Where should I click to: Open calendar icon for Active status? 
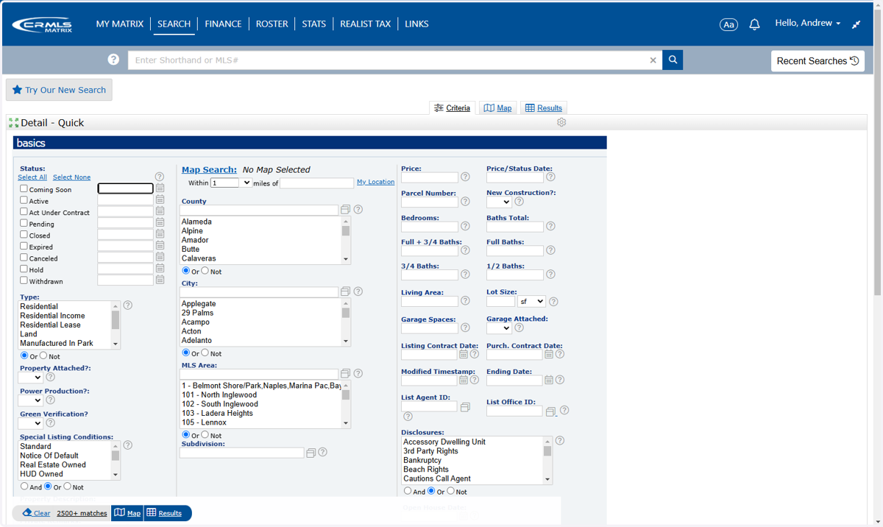coord(160,199)
